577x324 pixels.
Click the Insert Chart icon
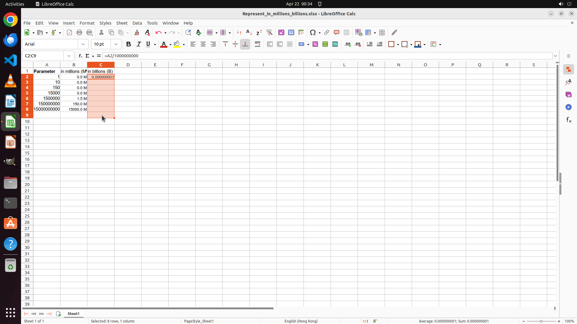pyautogui.click(x=291, y=32)
